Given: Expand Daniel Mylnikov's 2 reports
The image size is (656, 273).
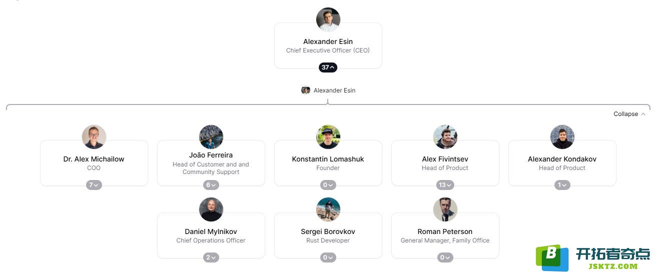Looking at the screenshot, I should tap(211, 257).
